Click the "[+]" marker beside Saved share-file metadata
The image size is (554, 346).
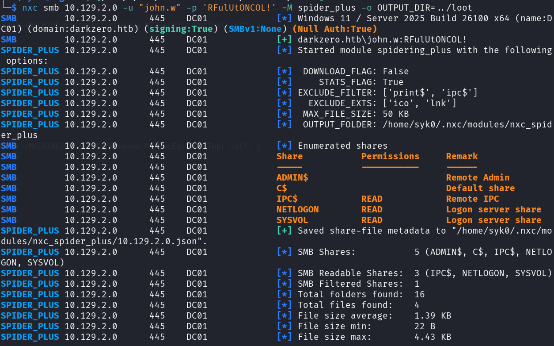click(284, 231)
